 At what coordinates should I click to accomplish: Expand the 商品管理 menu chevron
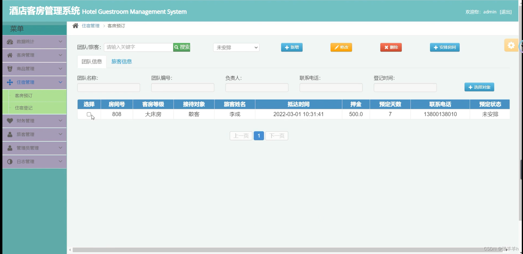tap(61, 69)
